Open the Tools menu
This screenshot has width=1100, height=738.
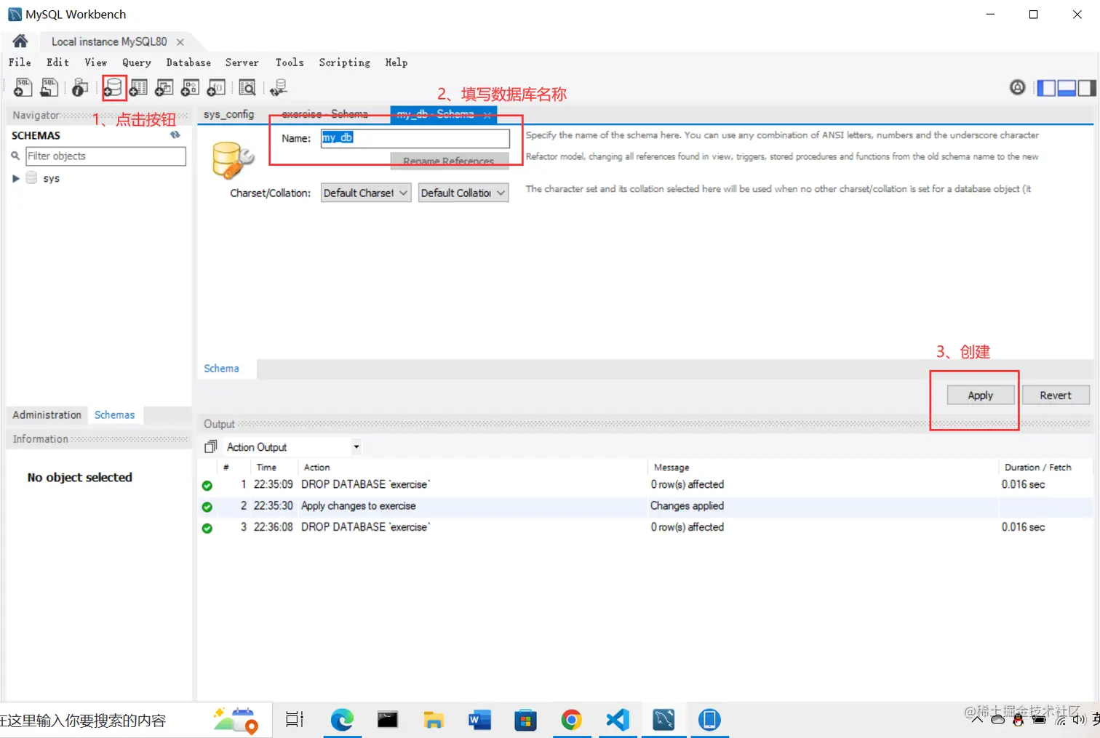[290, 63]
